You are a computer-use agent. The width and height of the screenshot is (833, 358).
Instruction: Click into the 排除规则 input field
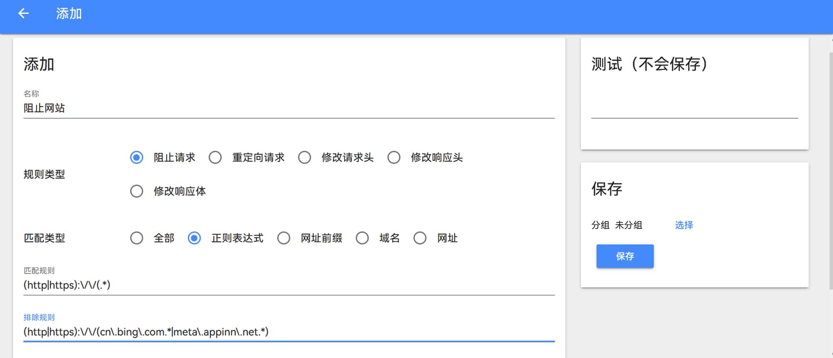click(289, 332)
